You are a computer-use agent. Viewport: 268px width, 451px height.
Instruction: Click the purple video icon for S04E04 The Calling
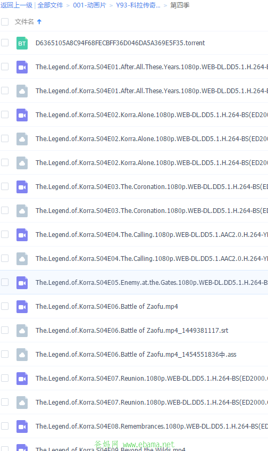[22, 235]
